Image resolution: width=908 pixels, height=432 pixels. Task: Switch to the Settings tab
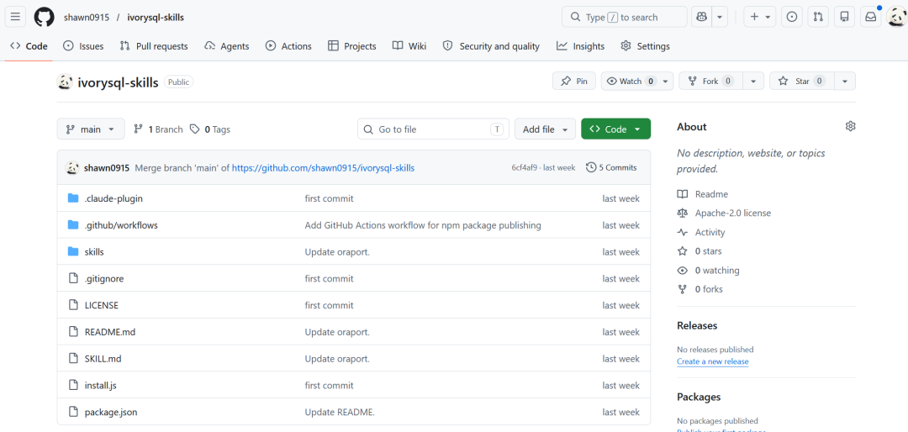click(645, 46)
